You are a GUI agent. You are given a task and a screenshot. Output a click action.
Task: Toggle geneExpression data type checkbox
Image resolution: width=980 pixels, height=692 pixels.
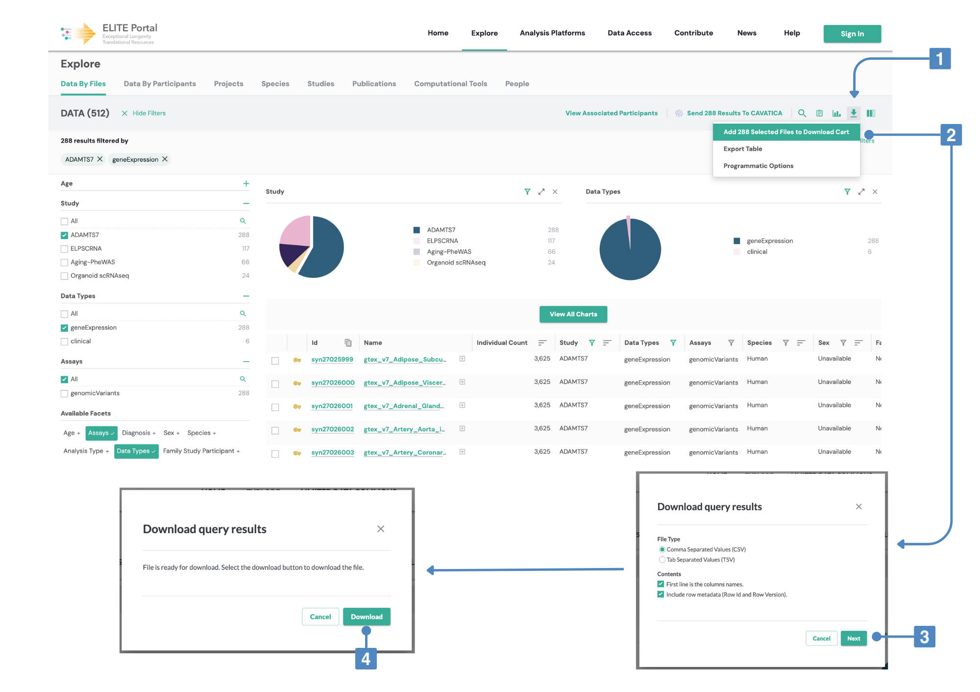(64, 328)
